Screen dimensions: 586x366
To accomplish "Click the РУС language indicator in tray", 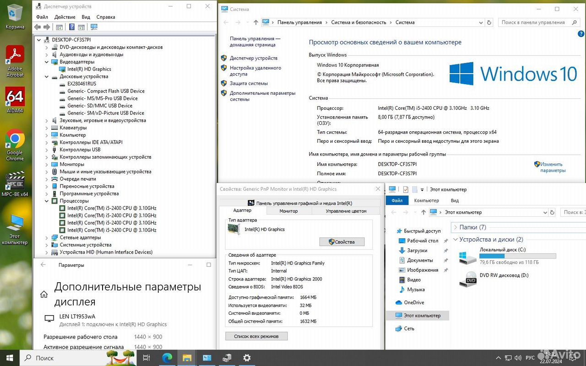I will coord(530,358).
